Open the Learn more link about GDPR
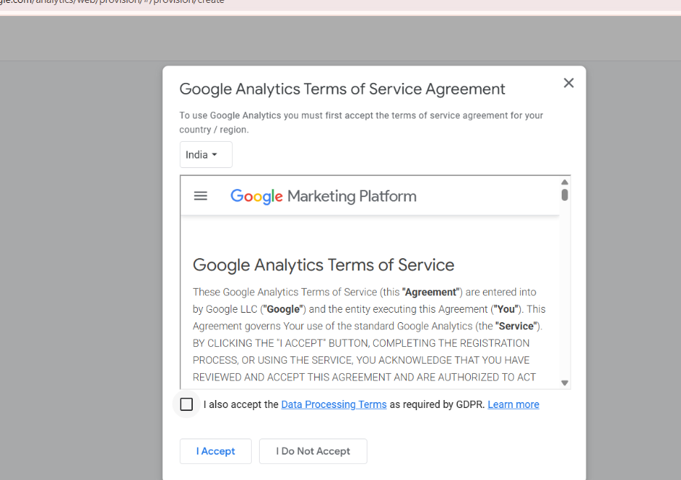681x480 pixels. pyautogui.click(x=513, y=404)
